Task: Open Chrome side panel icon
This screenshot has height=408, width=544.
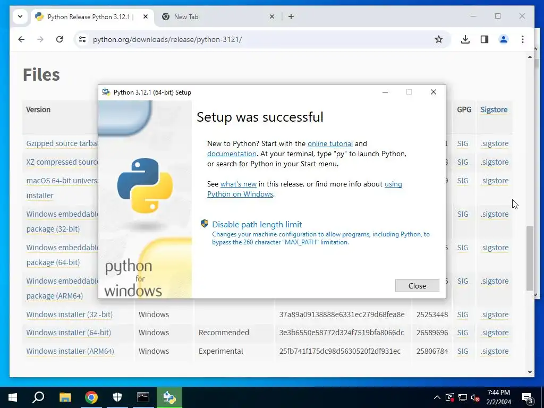Action: [x=484, y=39]
